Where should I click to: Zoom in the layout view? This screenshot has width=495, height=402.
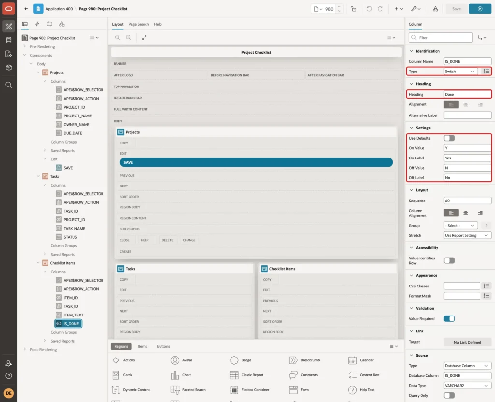click(x=129, y=38)
